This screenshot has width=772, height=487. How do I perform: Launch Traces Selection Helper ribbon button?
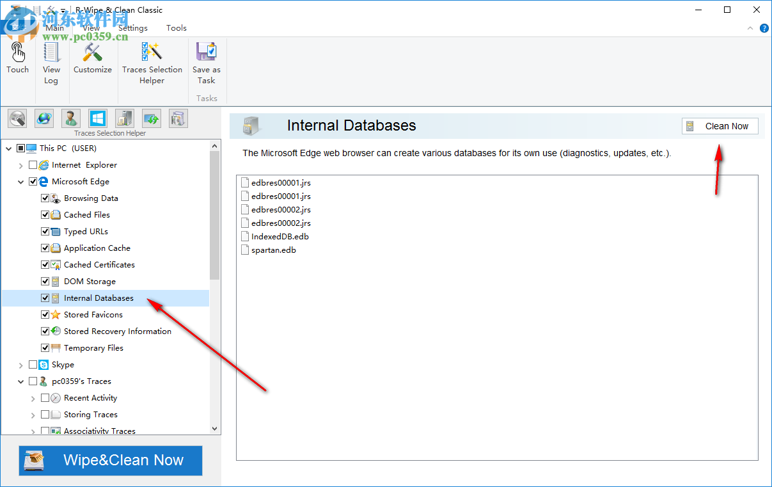point(152,63)
